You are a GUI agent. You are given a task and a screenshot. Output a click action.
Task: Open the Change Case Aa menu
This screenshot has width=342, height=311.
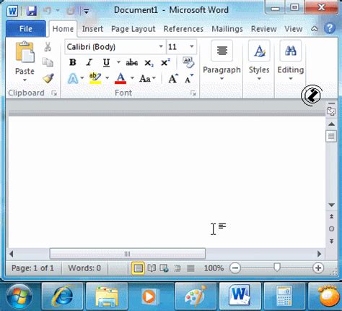[147, 79]
